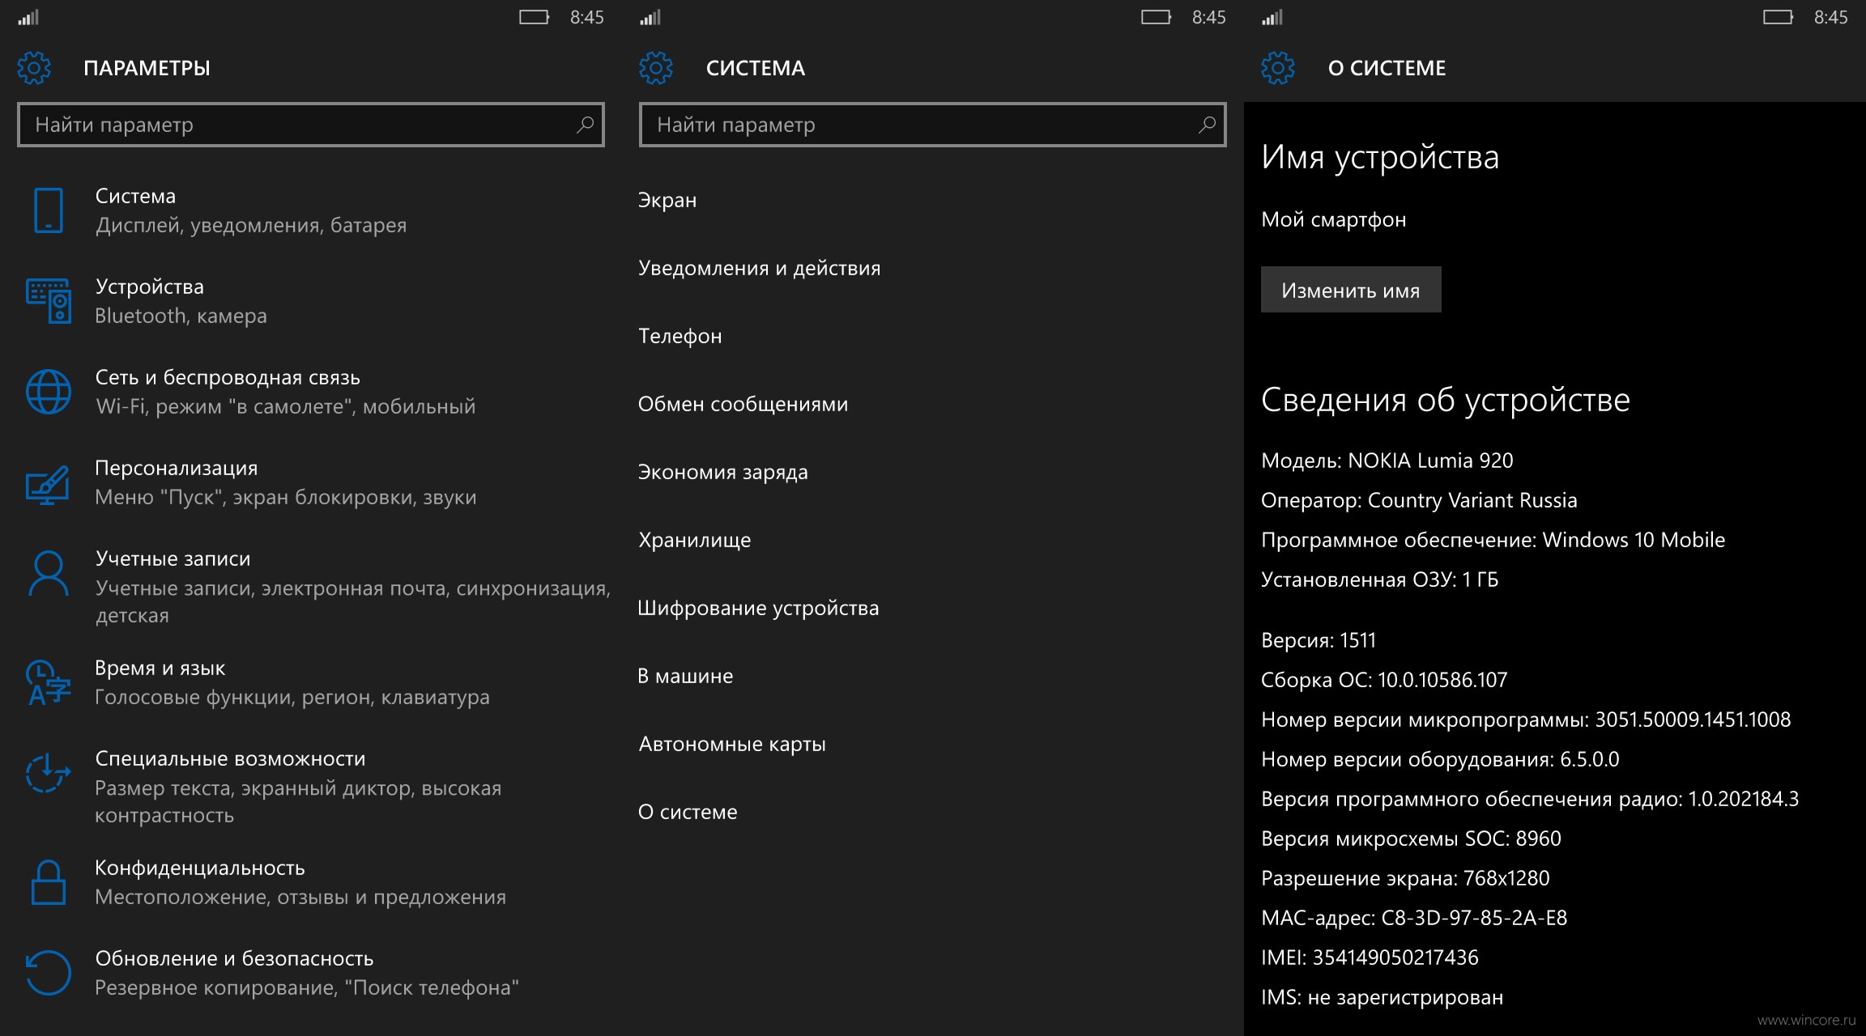Screen dimensions: 1866x1036
Task: Click the gear icon beside СИСТЕМА
Action: coord(656,68)
